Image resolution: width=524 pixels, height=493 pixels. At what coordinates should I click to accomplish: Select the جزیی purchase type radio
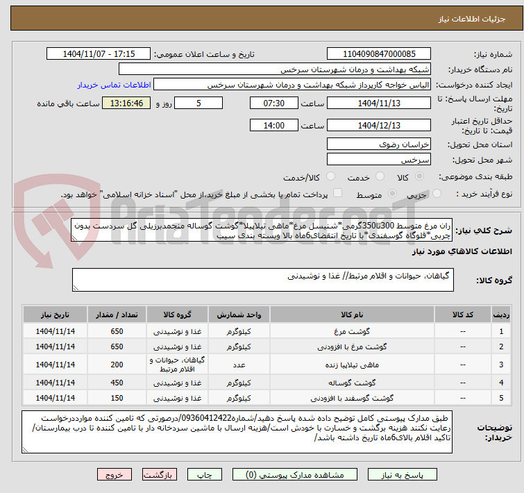[437, 194]
